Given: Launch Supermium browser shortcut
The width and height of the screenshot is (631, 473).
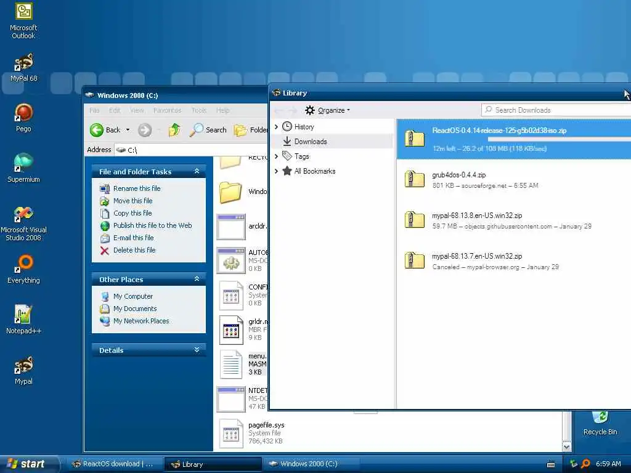Looking at the screenshot, I should pos(23,168).
